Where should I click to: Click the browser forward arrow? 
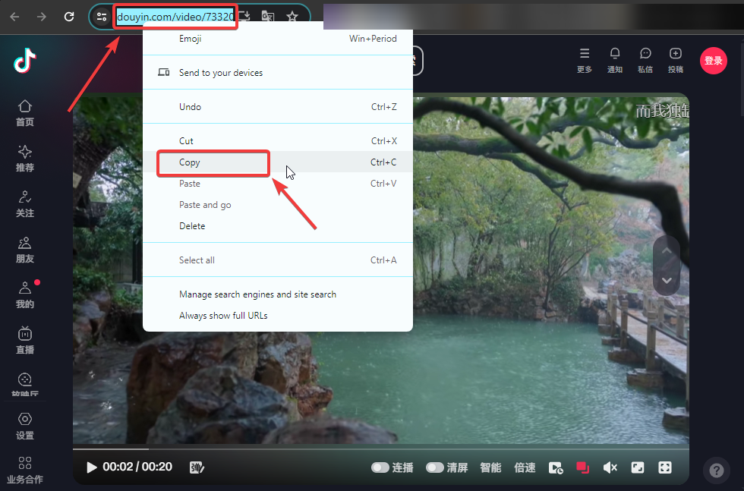click(42, 17)
